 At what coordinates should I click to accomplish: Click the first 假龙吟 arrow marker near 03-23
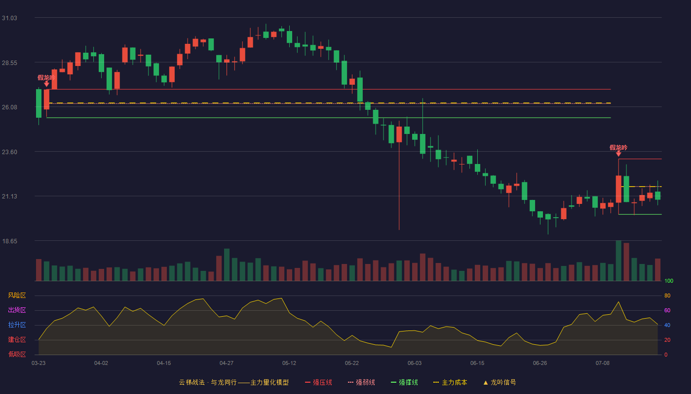point(46,84)
